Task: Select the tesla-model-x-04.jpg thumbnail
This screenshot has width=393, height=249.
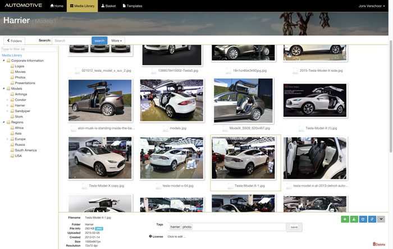Action: point(172,158)
